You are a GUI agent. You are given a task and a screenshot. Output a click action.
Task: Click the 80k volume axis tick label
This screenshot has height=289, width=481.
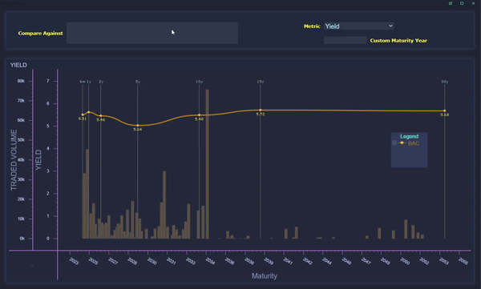tap(21, 81)
